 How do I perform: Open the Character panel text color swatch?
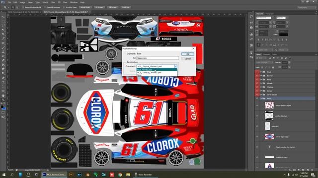284,35
